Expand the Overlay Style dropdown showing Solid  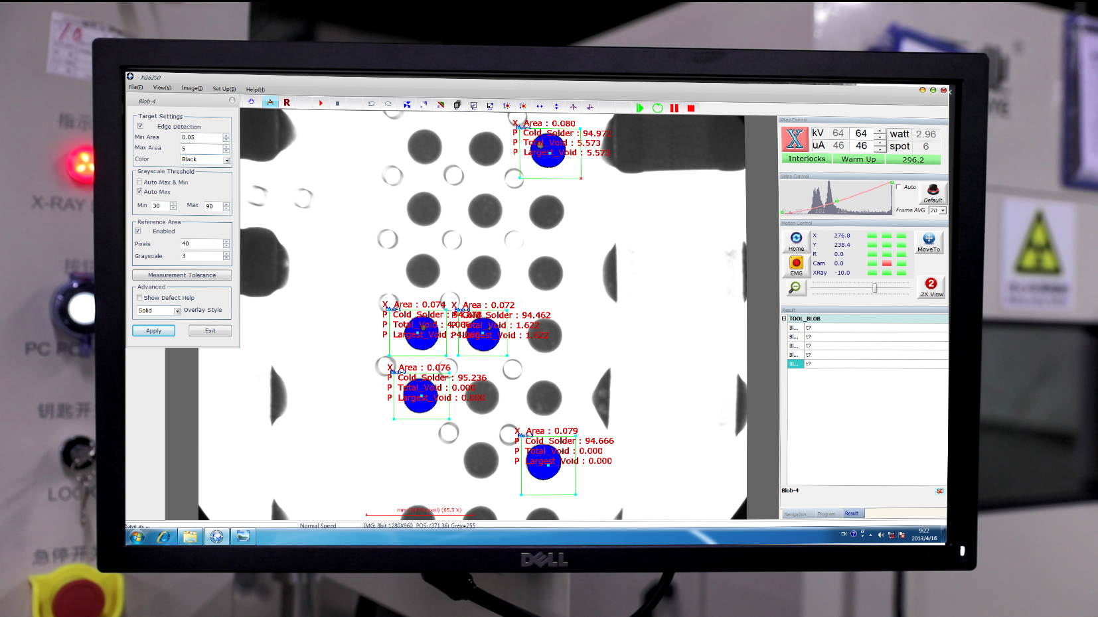(177, 311)
